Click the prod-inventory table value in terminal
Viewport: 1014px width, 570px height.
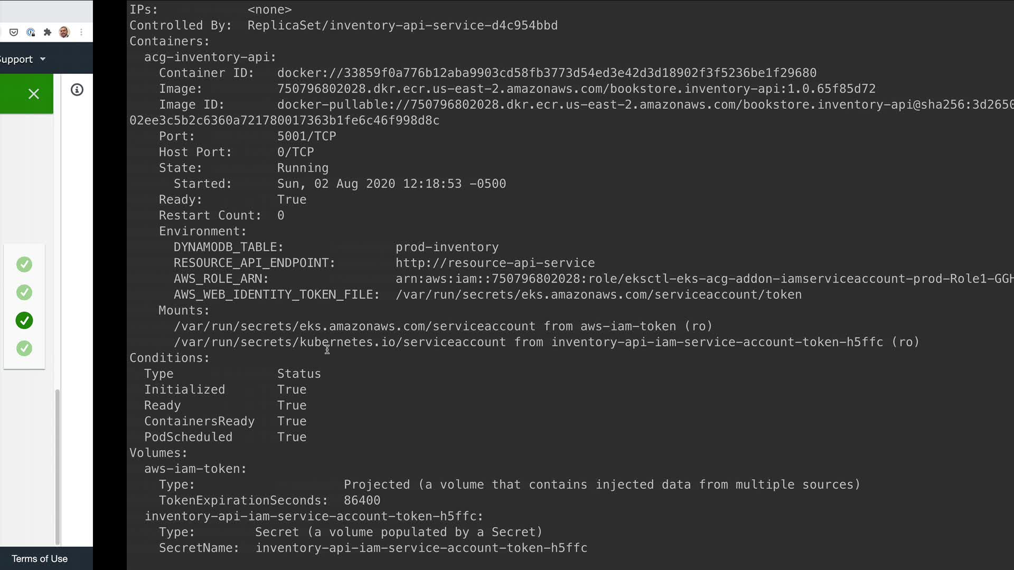point(447,247)
